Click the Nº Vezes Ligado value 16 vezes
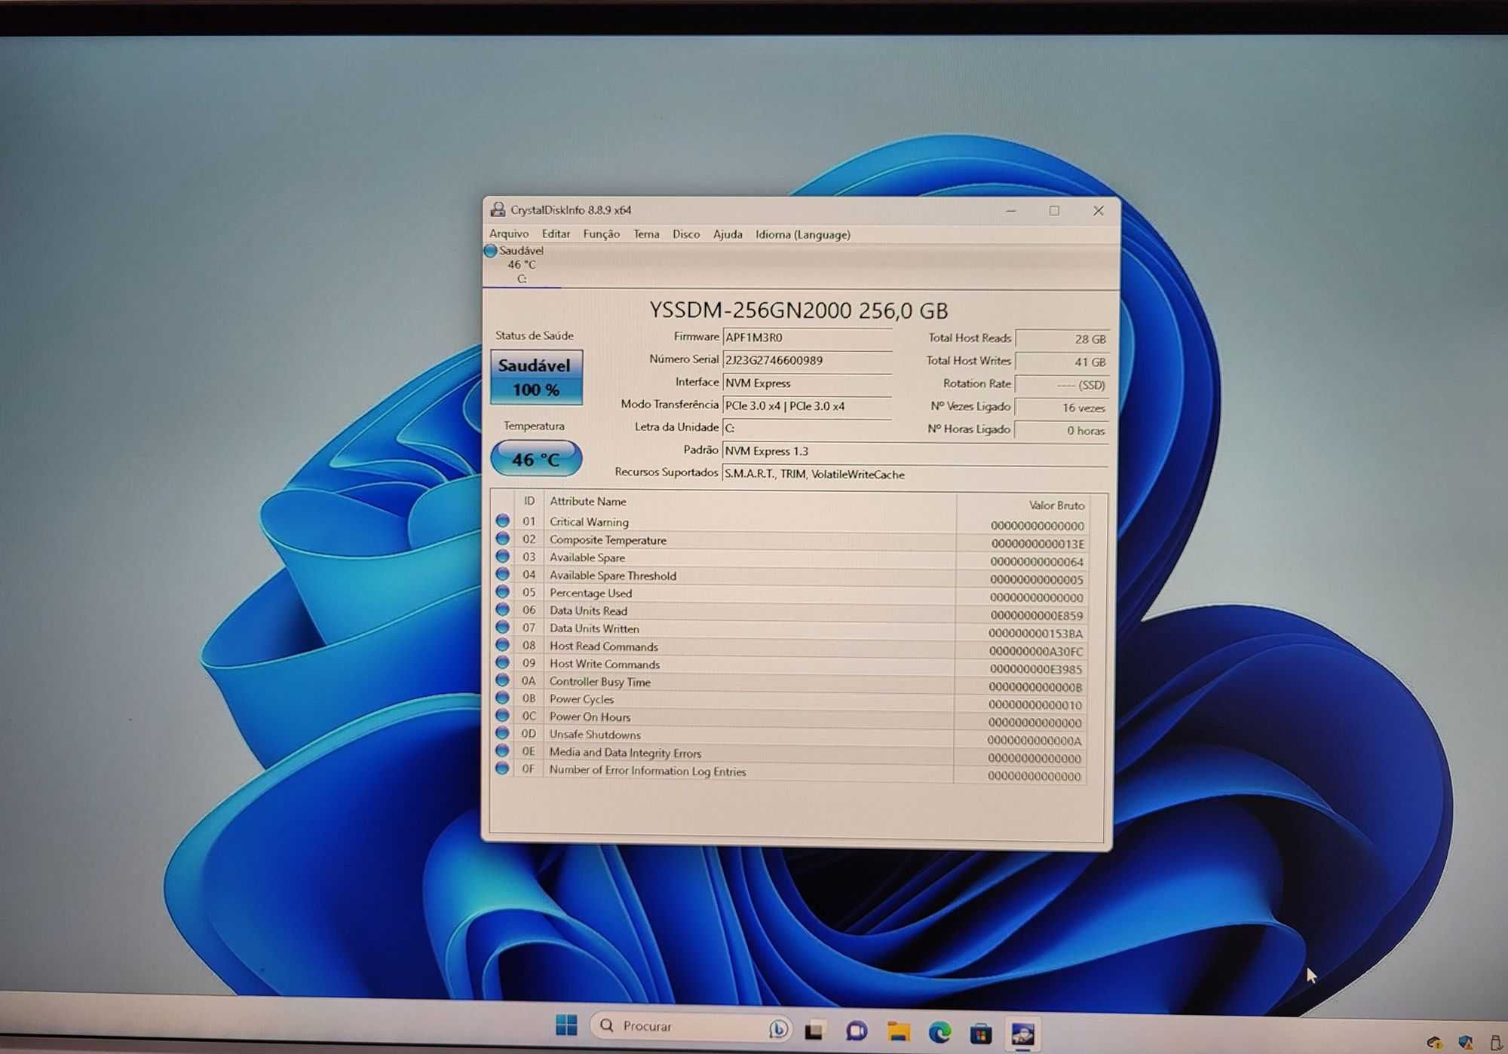The width and height of the screenshot is (1508, 1054). tap(1062, 408)
